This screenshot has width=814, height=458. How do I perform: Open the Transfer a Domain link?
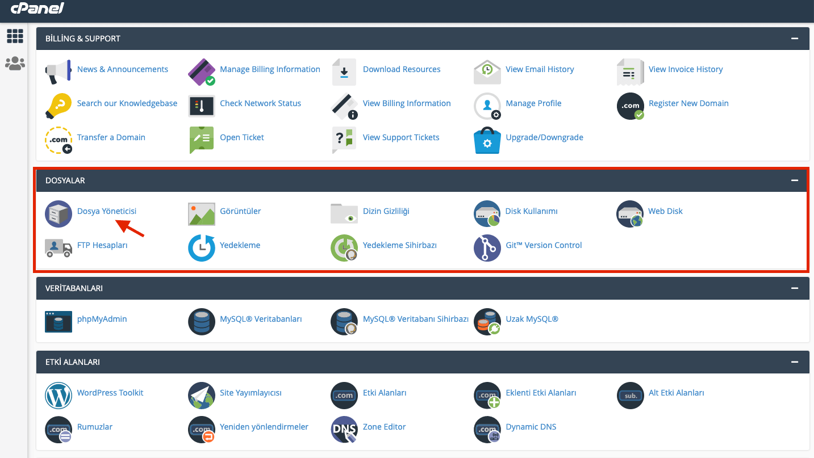[111, 137]
